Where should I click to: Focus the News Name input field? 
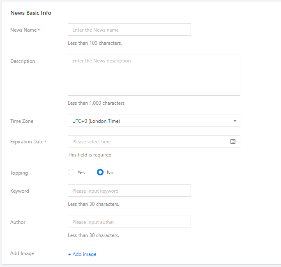pos(129,30)
